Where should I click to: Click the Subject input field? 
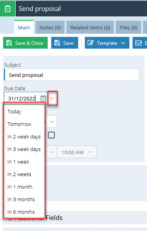click(72, 75)
